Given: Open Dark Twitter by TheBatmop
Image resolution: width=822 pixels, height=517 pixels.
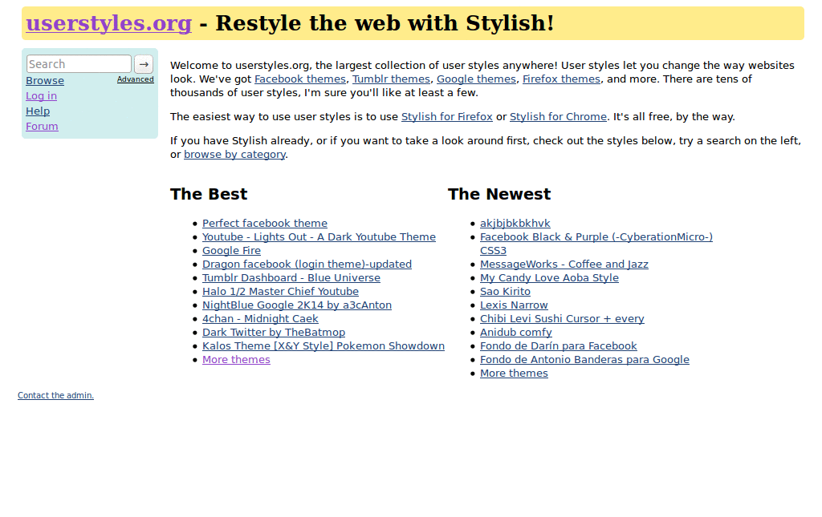Looking at the screenshot, I should (x=274, y=333).
